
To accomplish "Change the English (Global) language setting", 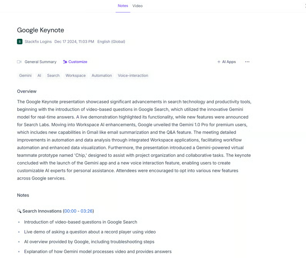I will [x=111, y=42].
